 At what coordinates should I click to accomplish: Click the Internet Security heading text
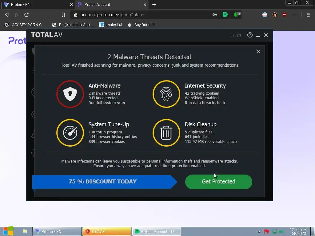(x=205, y=86)
